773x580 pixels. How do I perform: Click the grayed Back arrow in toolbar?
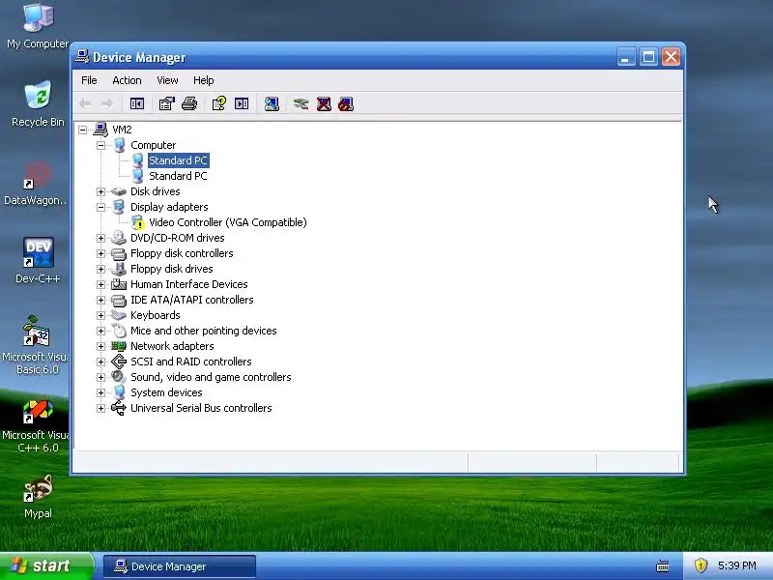pyautogui.click(x=85, y=103)
